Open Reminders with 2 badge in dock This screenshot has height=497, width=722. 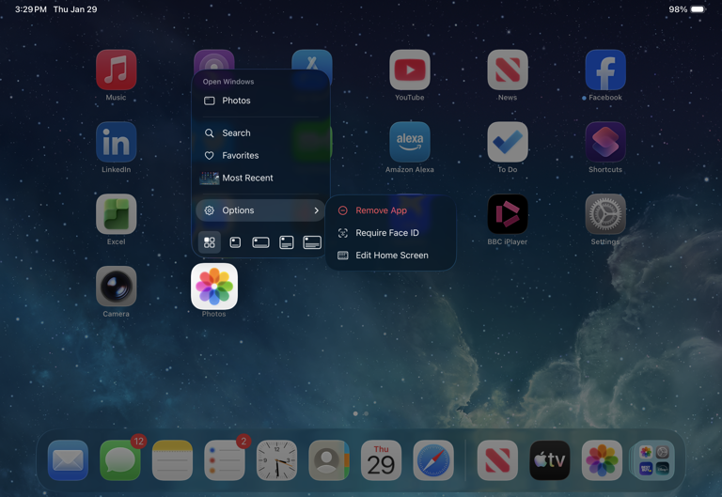pos(225,460)
